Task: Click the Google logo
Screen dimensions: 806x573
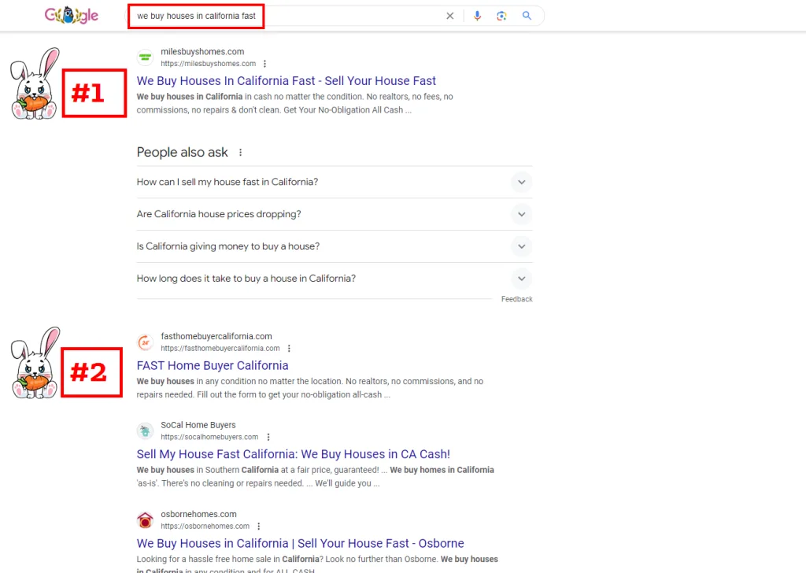Action: (x=72, y=16)
